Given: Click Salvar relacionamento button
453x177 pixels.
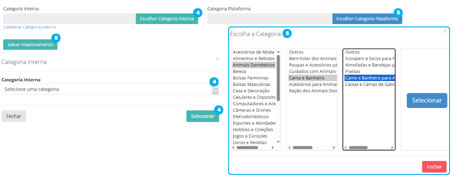Looking at the screenshot, I should point(30,45).
